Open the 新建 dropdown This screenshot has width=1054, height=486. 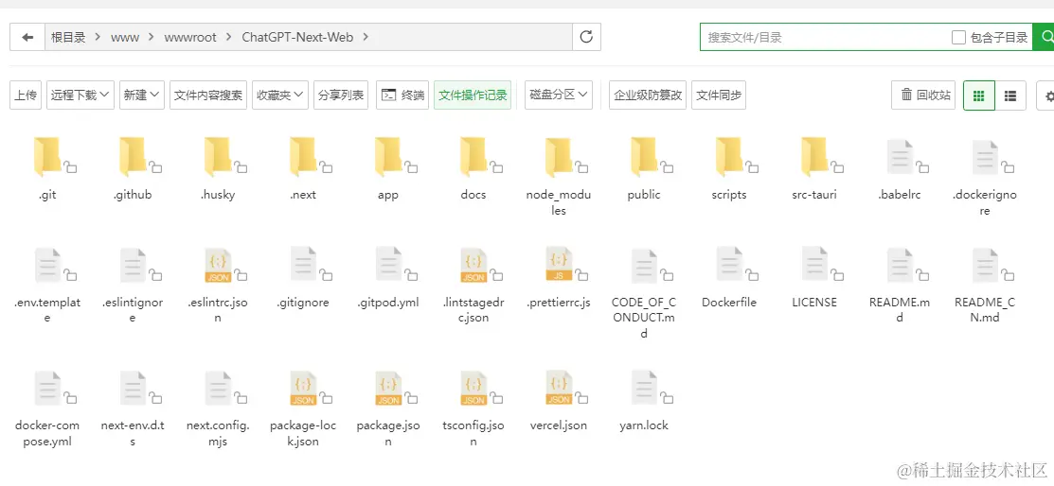142,95
